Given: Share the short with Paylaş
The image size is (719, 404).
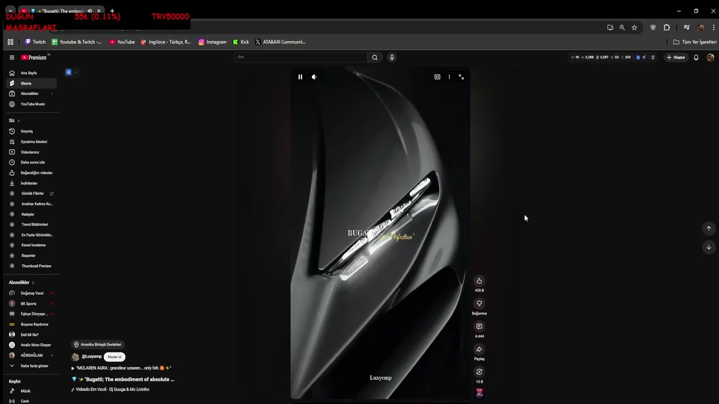Looking at the screenshot, I should pyautogui.click(x=479, y=349).
